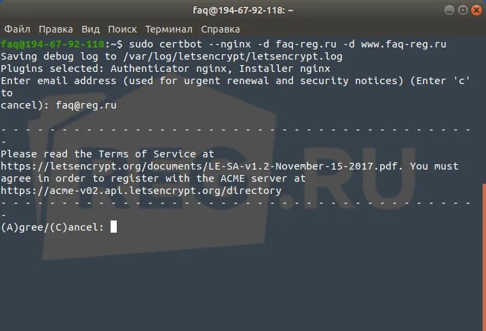Maximize the terminal window
486x331 pixels.
point(463,10)
